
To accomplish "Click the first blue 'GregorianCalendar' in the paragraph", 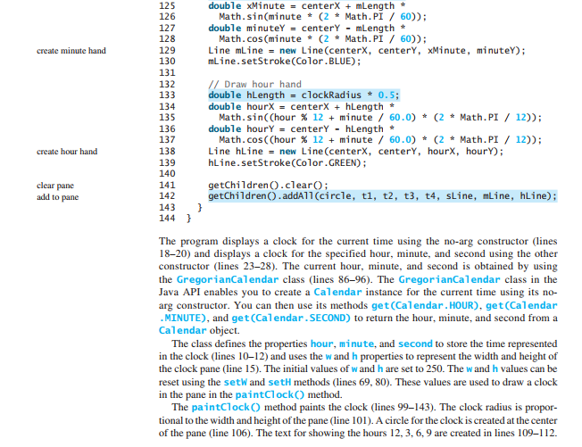I will [228, 279].
